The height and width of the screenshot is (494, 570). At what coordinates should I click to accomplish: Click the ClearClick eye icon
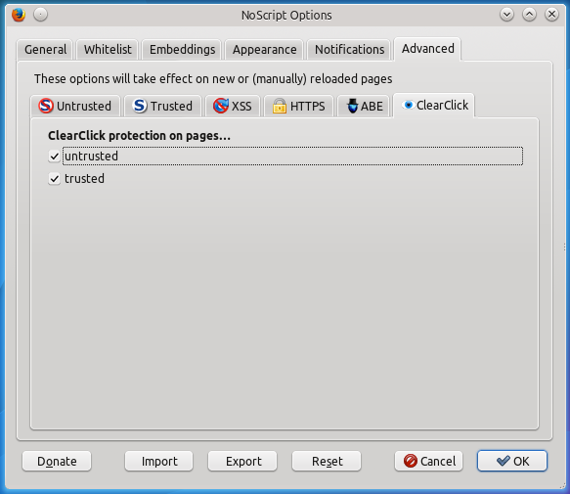coord(409,105)
